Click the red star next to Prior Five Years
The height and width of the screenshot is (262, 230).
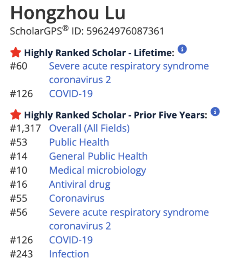coord(16,115)
